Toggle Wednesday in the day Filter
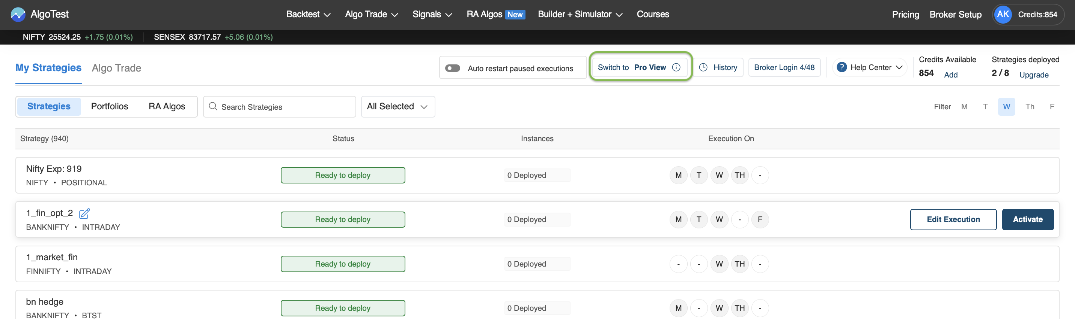This screenshot has width=1075, height=319. click(1006, 107)
